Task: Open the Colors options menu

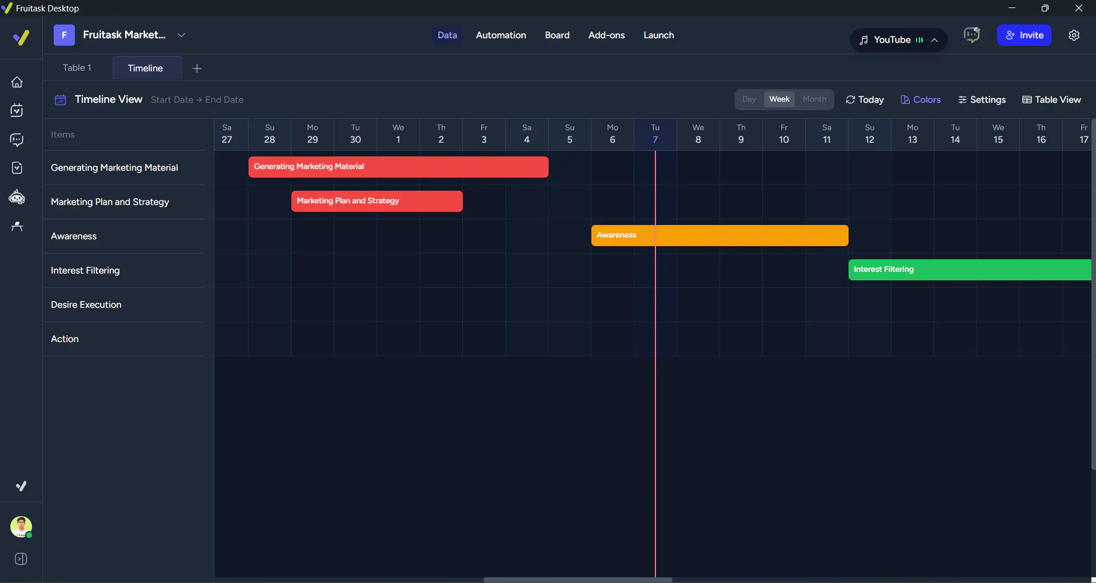Action: (x=921, y=100)
